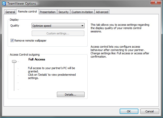Screen dimensions: 163x118
Task: Click the Cancel button
Action: coord(150,111)
